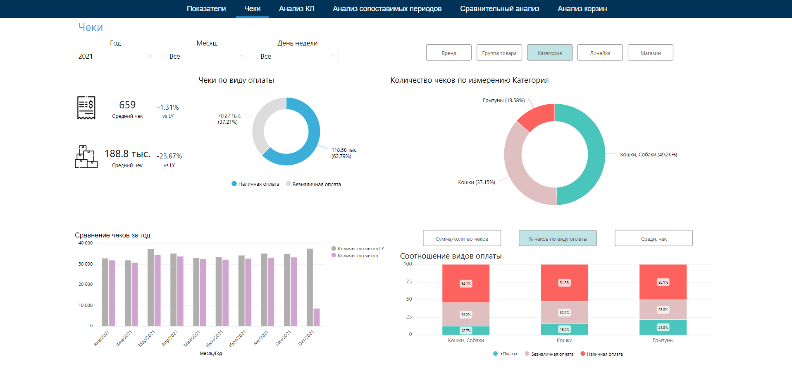Toggle the Категория dimension button
Viewport: 792px width, 369px height.
(550, 53)
